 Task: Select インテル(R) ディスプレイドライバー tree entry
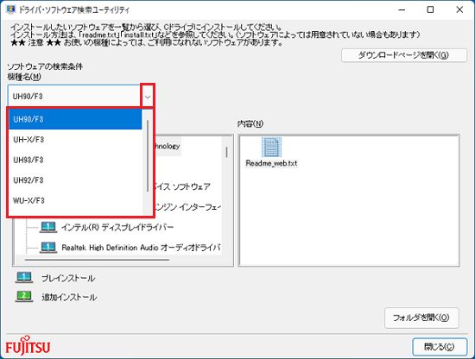[x=117, y=227]
